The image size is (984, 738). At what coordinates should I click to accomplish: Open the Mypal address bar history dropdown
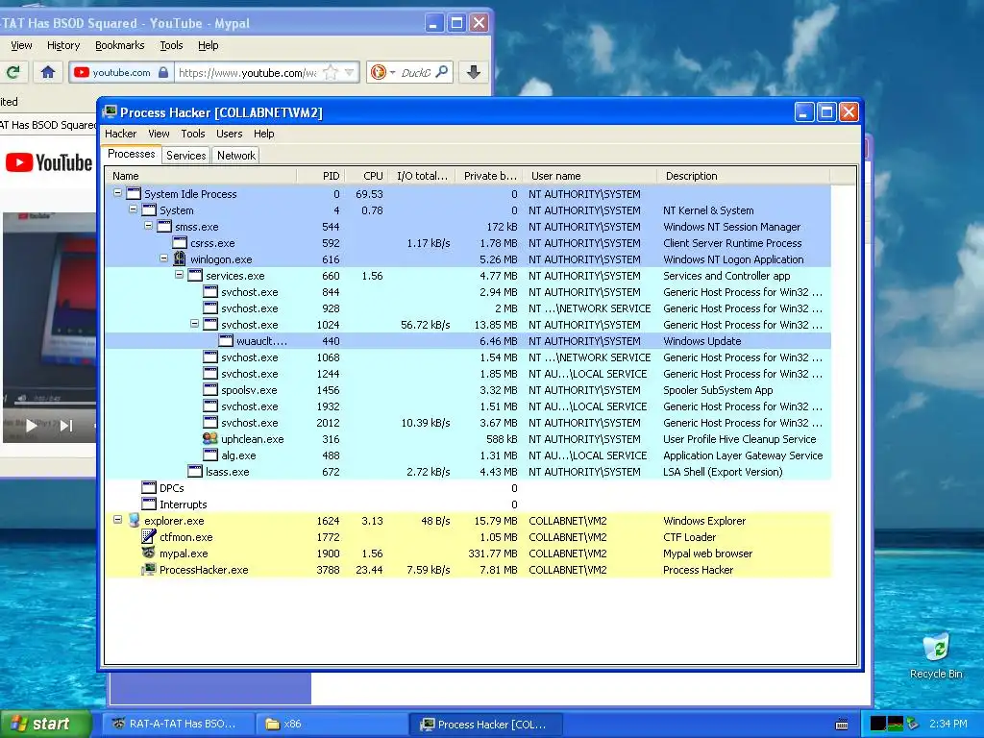pyautogui.click(x=350, y=72)
